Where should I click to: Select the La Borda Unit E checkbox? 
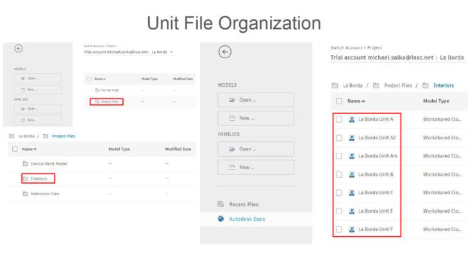(338, 211)
